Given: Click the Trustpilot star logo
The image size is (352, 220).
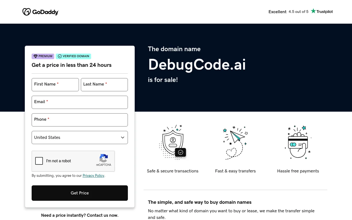Looking at the screenshot, I should coord(322,11).
